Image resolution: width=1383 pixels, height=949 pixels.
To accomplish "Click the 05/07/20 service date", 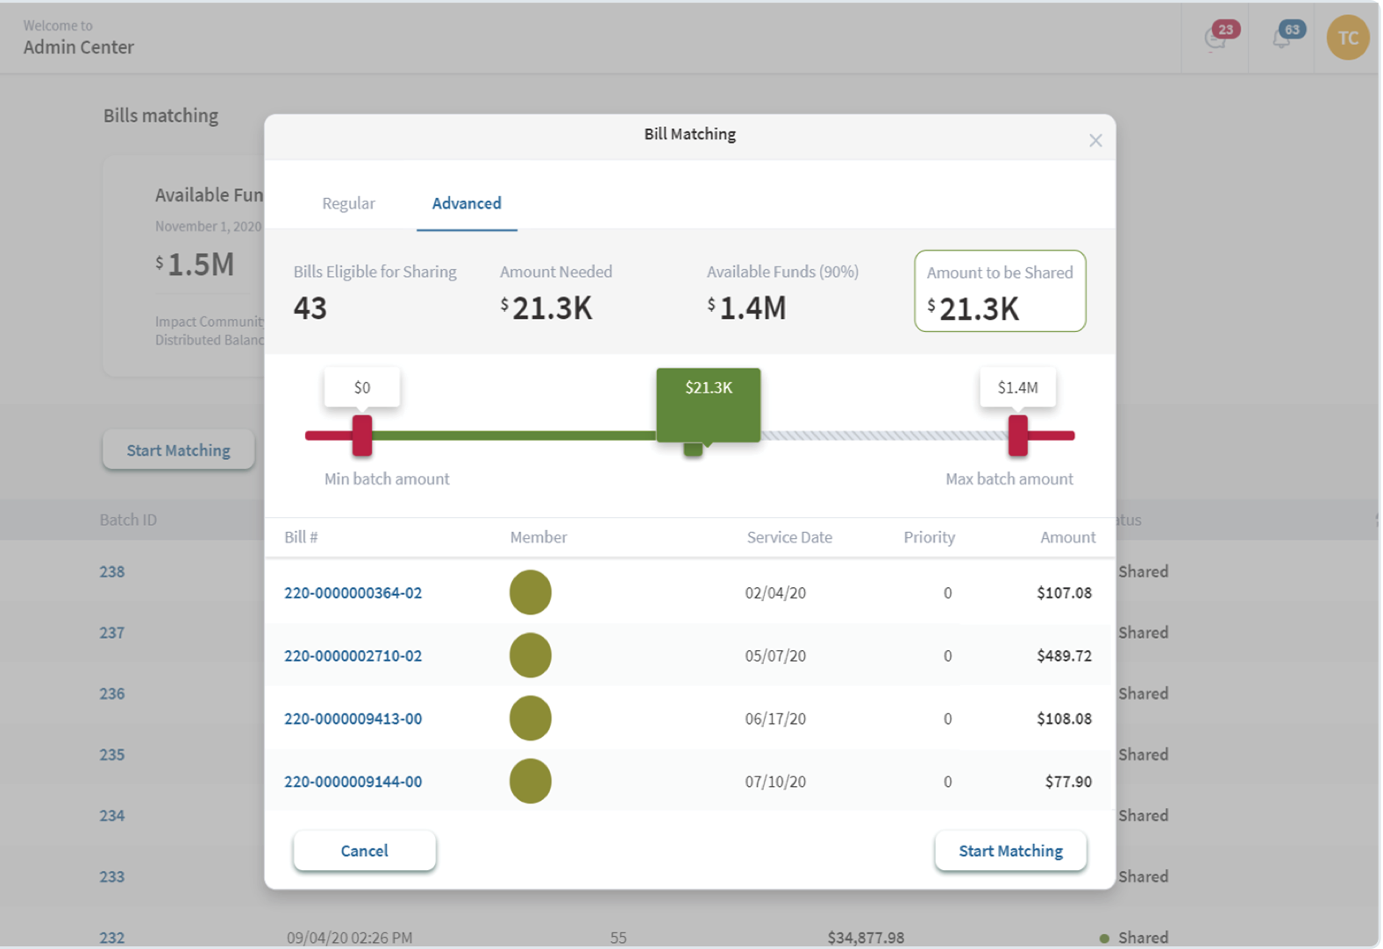I will 775,656.
